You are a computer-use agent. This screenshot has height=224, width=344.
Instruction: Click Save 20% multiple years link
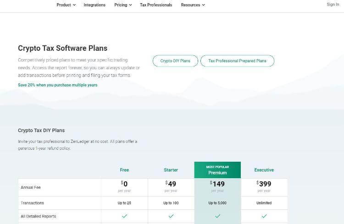[x=57, y=85]
